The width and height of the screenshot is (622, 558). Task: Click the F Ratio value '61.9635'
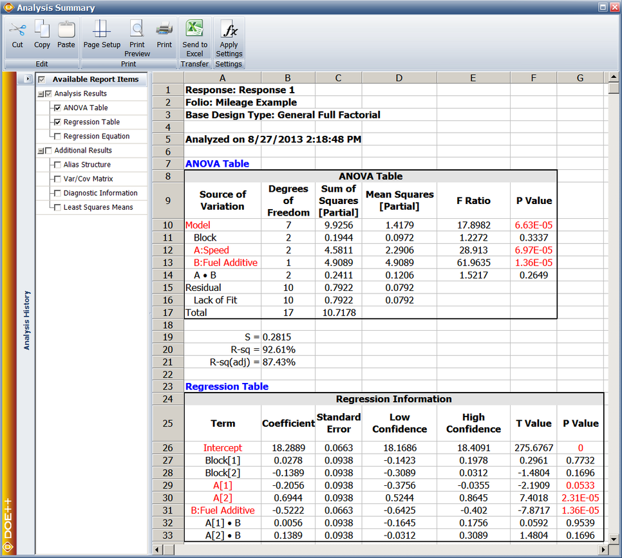click(x=474, y=263)
